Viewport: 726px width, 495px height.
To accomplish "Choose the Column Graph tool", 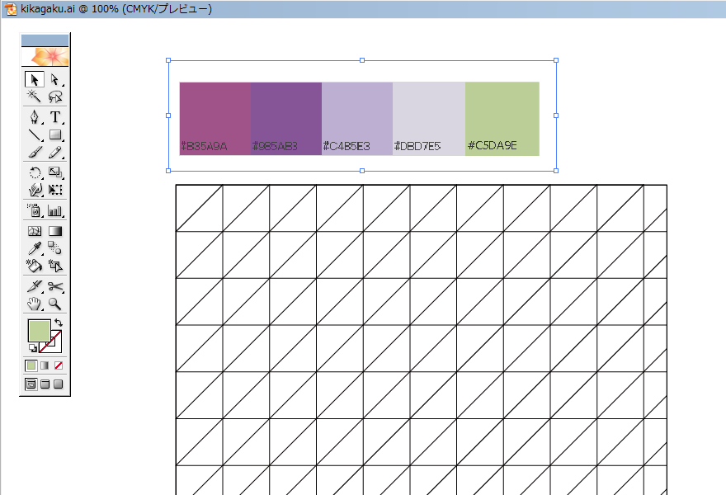I will (x=55, y=210).
